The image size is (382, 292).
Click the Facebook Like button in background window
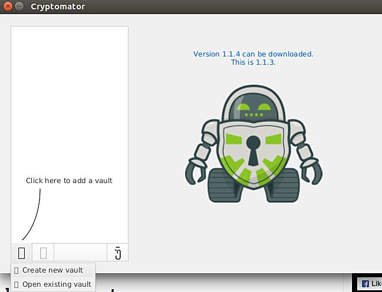tap(370, 284)
